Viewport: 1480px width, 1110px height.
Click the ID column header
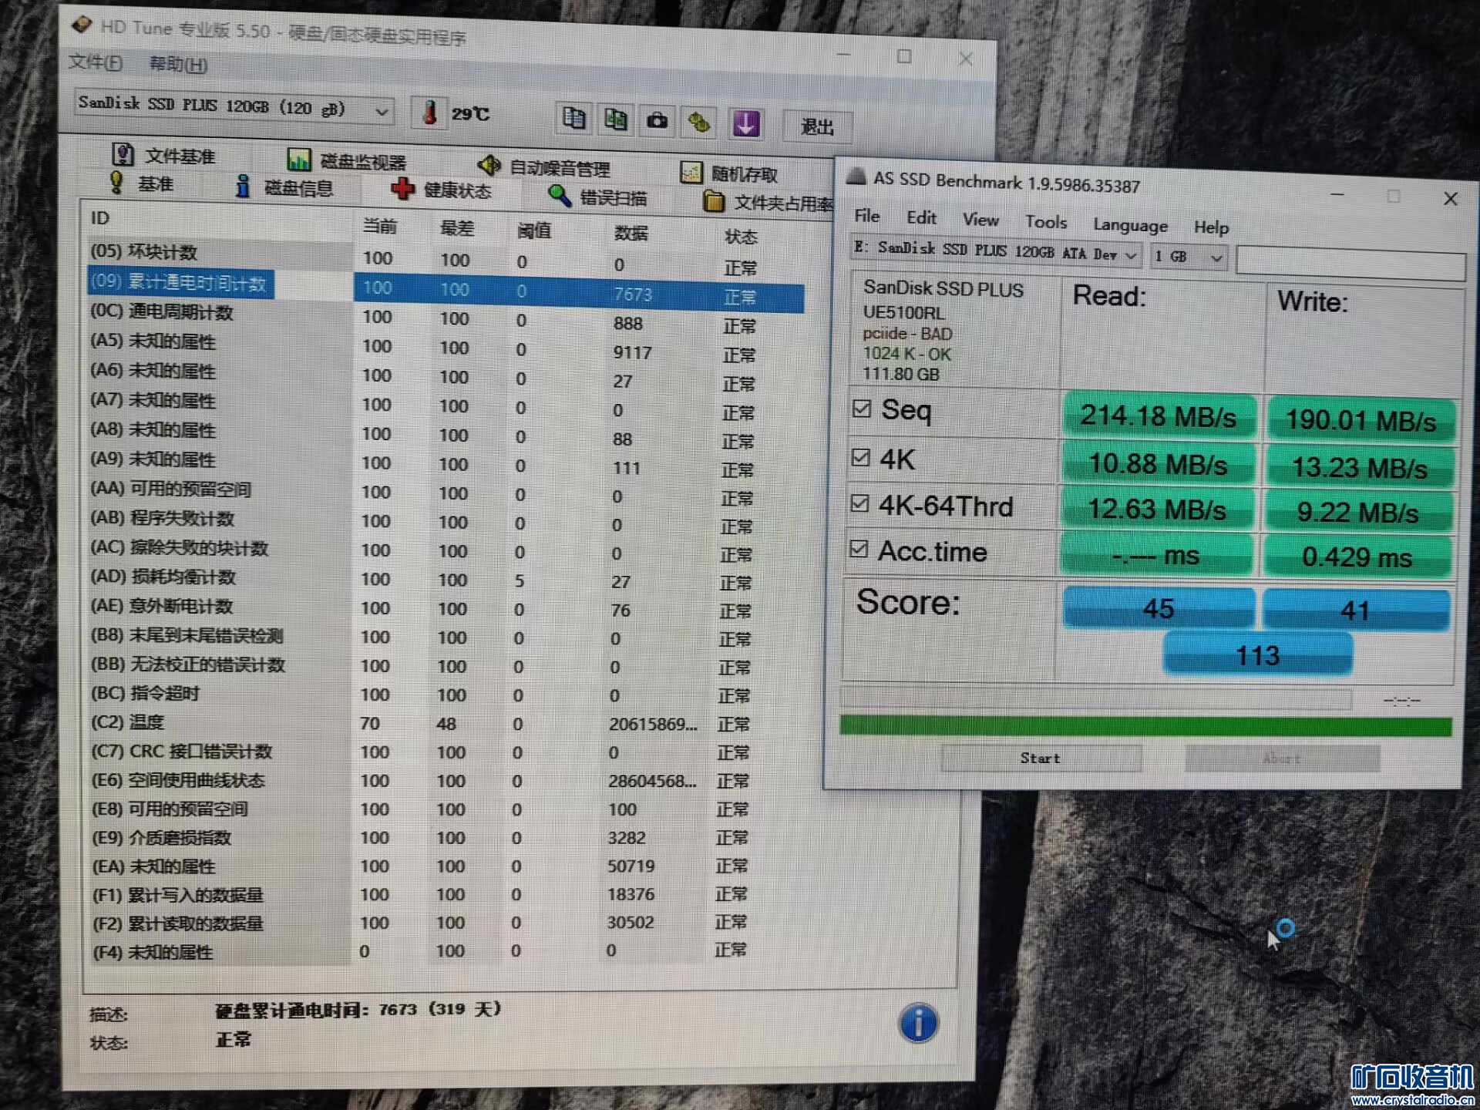pyautogui.click(x=100, y=218)
